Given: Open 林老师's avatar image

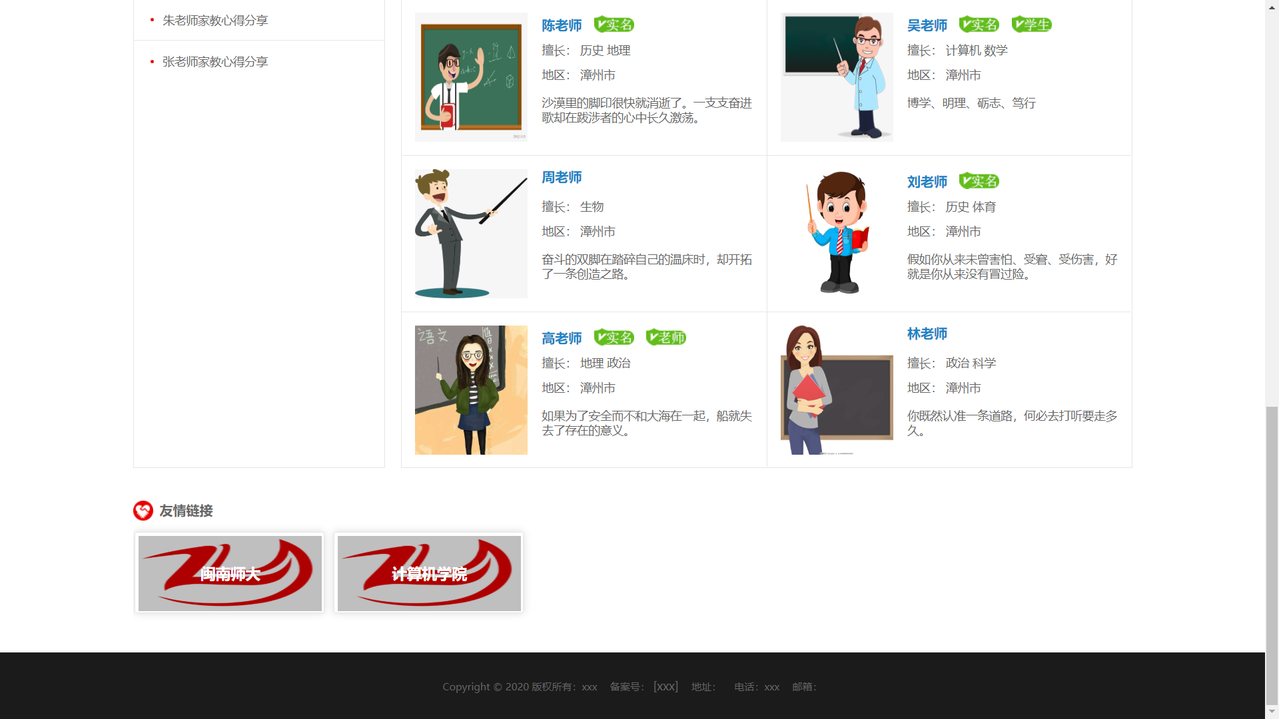Looking at the screenshot, I should point(836,389).
